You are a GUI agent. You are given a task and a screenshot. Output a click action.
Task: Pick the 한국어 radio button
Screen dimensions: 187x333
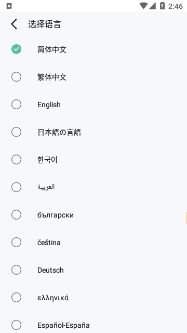click(x=16, y=160)
